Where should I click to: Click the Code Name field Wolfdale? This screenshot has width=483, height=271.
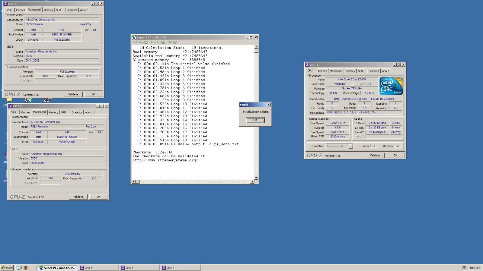pyautogui.click(x=340, y=84)
